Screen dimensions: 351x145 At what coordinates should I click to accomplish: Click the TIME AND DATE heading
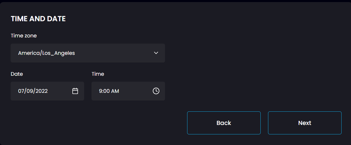coord(38,19)
